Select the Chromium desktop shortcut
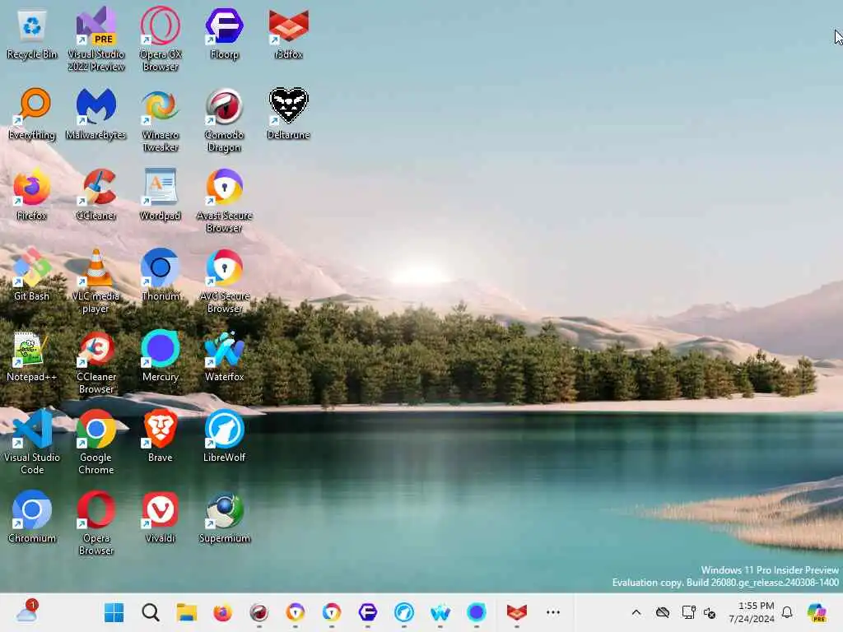Screen dimensions: 843x632 [32, 518]
